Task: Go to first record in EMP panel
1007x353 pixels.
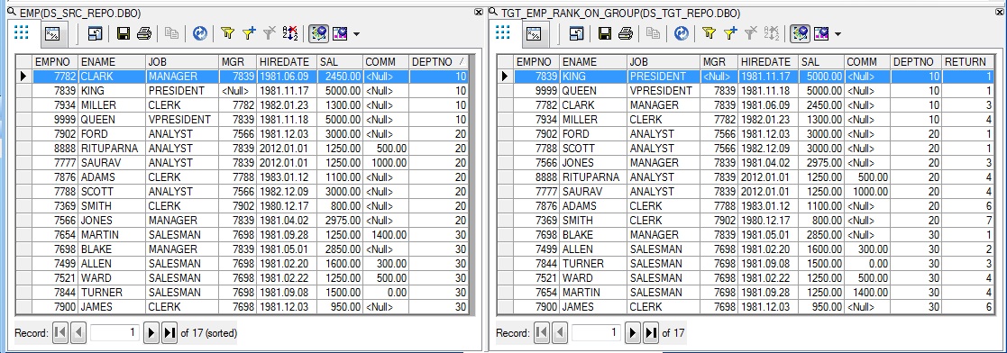Action: pos(60,333)
